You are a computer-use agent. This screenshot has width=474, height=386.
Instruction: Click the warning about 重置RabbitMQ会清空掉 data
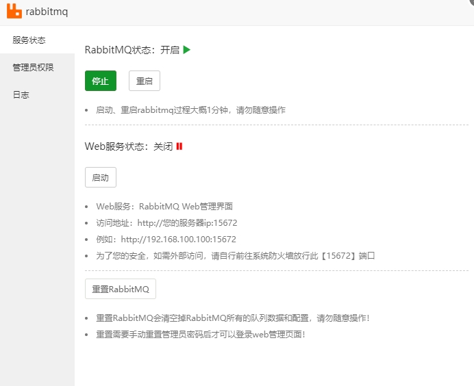(x=233, y=318)
